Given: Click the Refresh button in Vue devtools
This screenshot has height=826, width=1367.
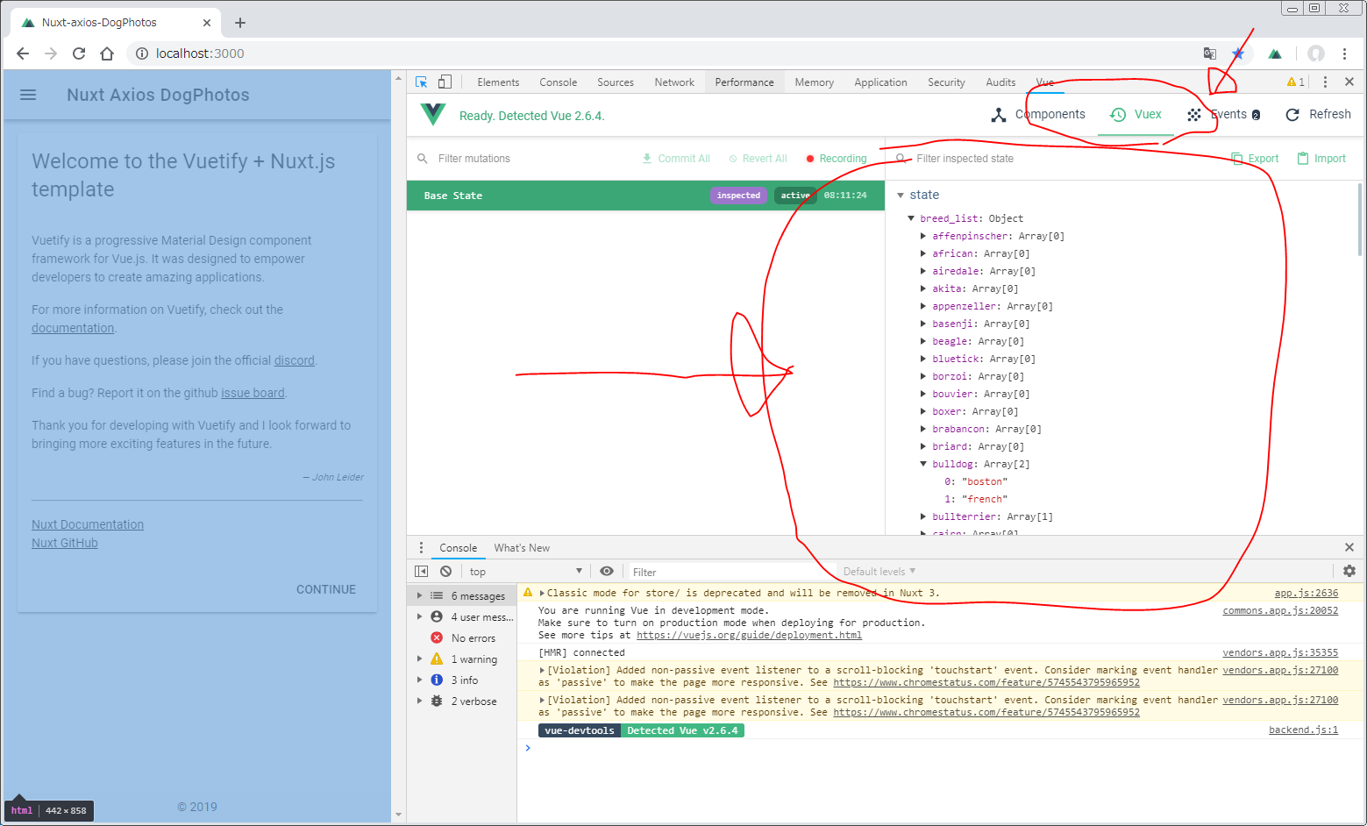Looking at the screenshot, I should pos(1318,115).
